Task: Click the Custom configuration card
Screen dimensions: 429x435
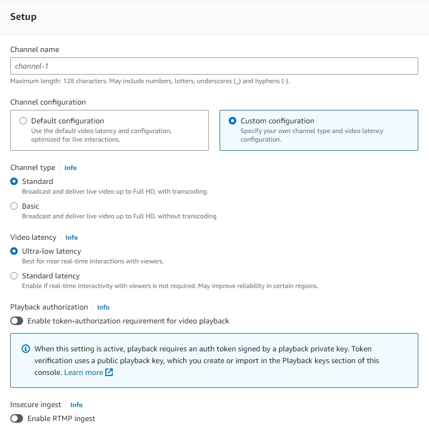Action: pos(319,130)
